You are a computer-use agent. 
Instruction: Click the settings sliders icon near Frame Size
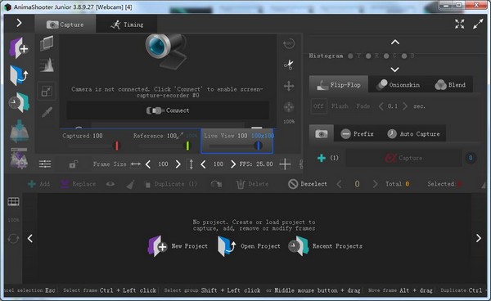pos(45,164)
